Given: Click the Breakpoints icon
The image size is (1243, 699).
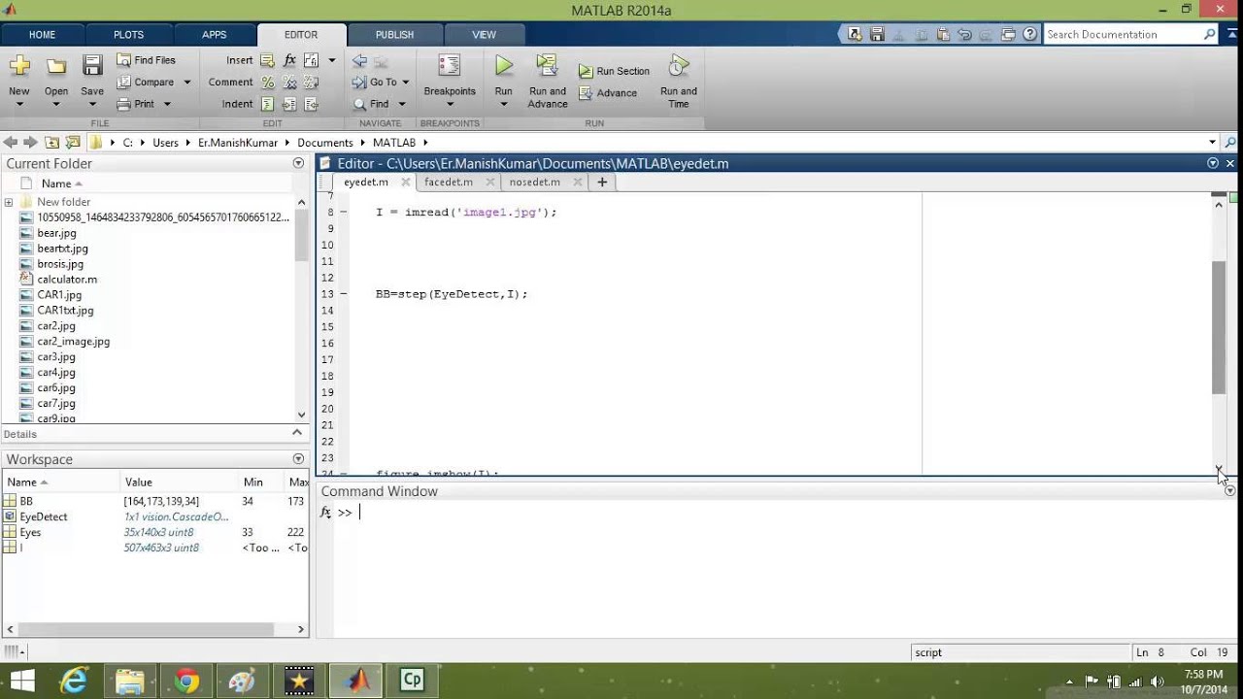Looking at the screenshot, I should (449, 66).
